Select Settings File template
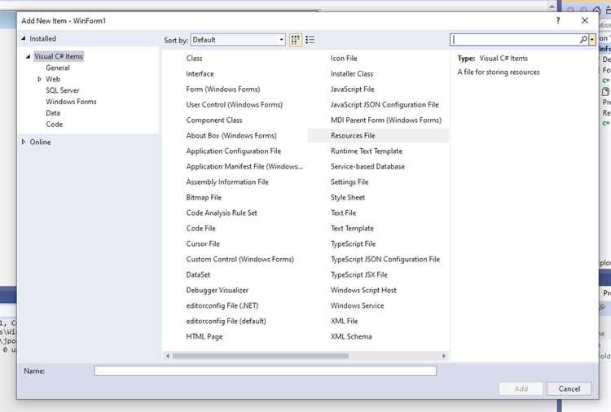The width and height of the screenshot is (611, 412). (349, 182)
